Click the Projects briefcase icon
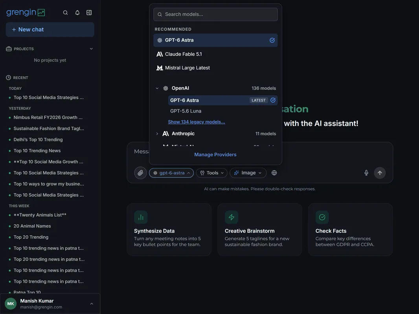This screenshot has height=314, width=419. 9,49
